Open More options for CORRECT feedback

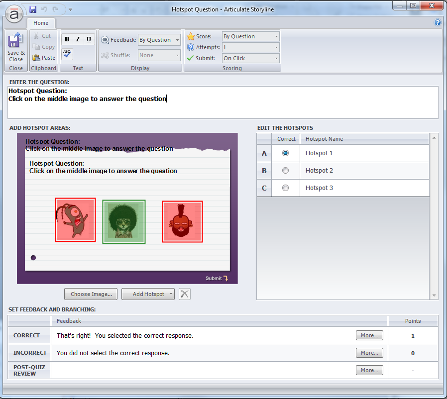[369, 335]
